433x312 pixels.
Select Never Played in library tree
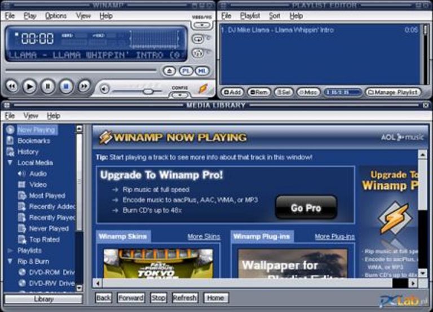tap(49, 228)
